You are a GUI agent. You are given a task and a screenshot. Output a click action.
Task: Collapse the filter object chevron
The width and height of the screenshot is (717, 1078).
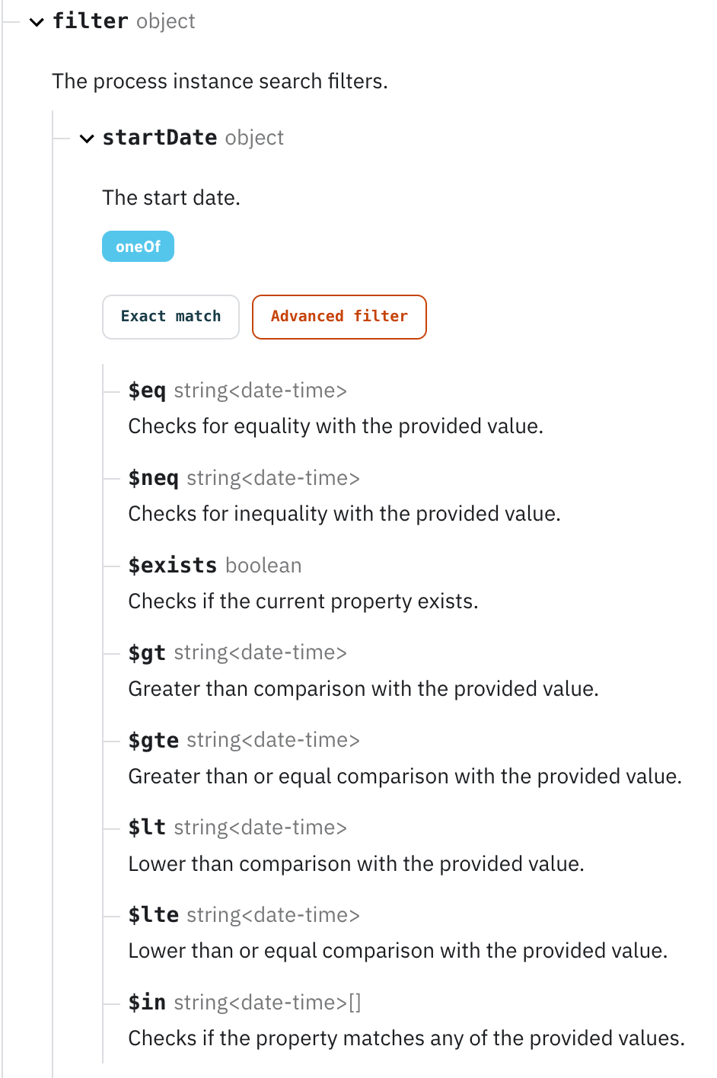tap(37, 22)
